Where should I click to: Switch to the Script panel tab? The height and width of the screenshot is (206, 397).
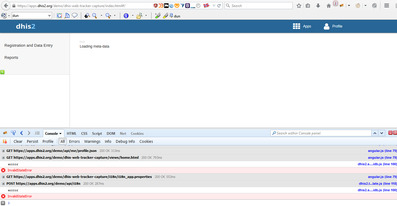(97, 134)
